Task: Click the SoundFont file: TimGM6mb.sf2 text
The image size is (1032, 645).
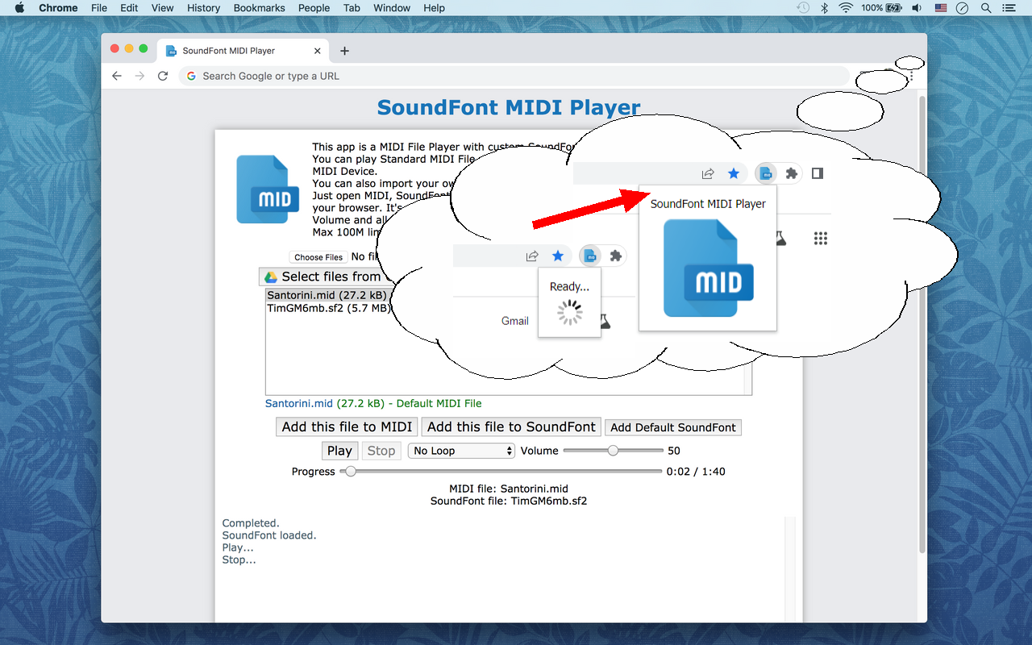Action: (509, 501)
